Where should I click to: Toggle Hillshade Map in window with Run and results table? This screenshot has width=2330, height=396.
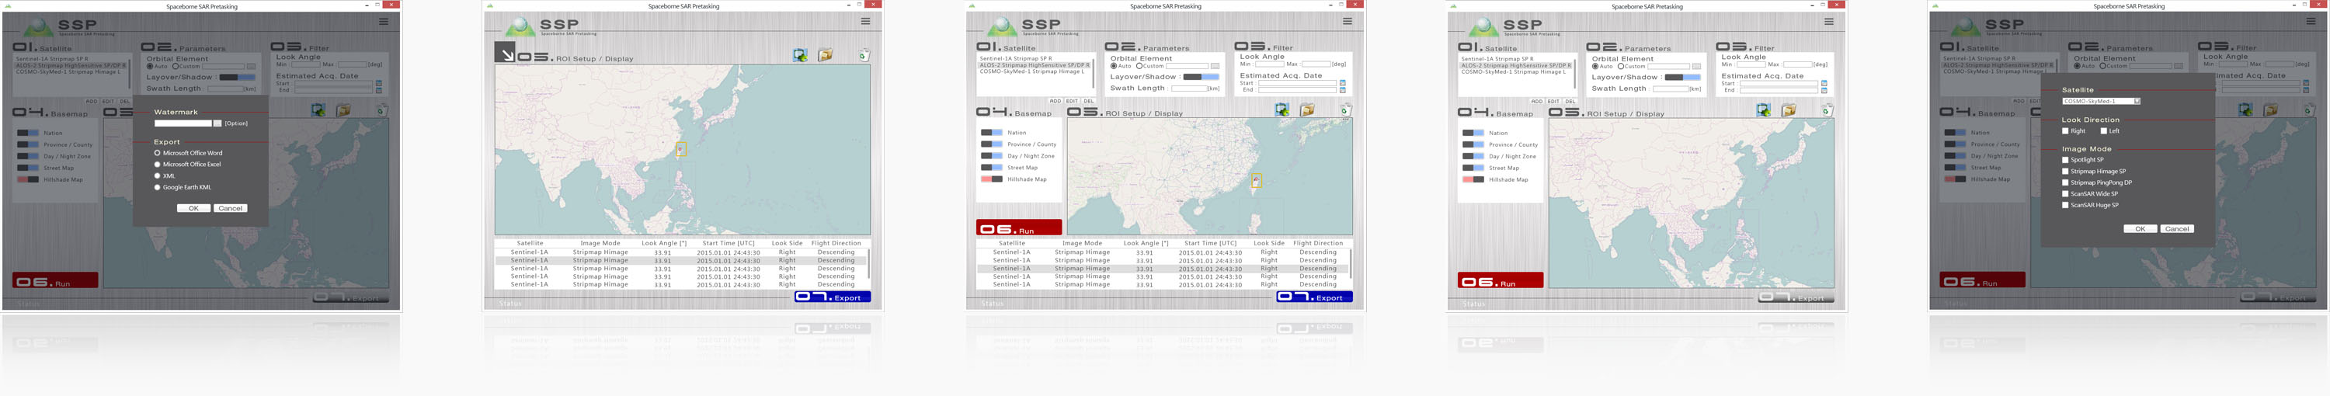(x=991, y=179)
